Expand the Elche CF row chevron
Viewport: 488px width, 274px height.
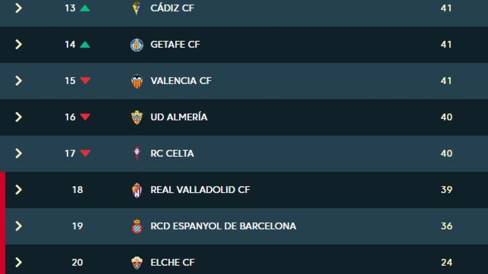pyautogui.click(x=19, y=262)
